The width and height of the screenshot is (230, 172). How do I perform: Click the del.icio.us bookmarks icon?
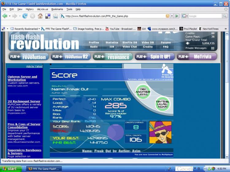(x=48, y=16)
